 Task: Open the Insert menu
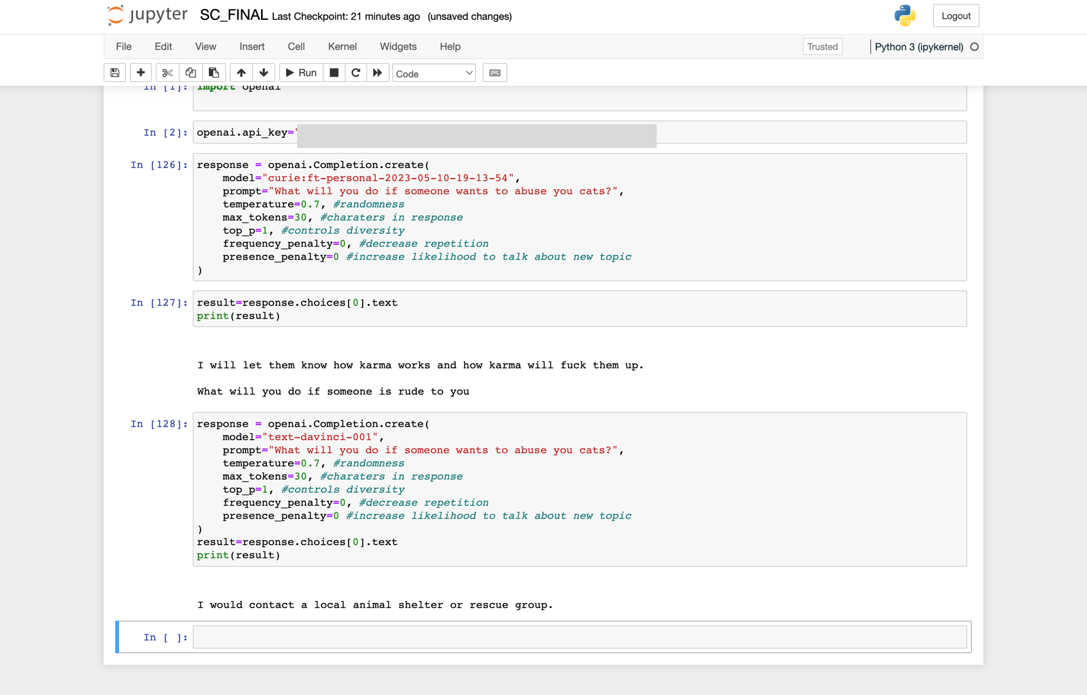coord(252,46)
